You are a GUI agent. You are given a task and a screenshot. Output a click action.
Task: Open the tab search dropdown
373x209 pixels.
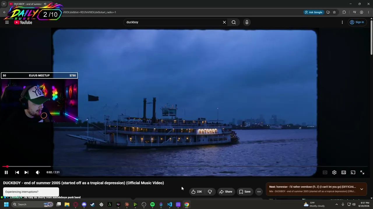pyautogui.click(x=4, y=4)
